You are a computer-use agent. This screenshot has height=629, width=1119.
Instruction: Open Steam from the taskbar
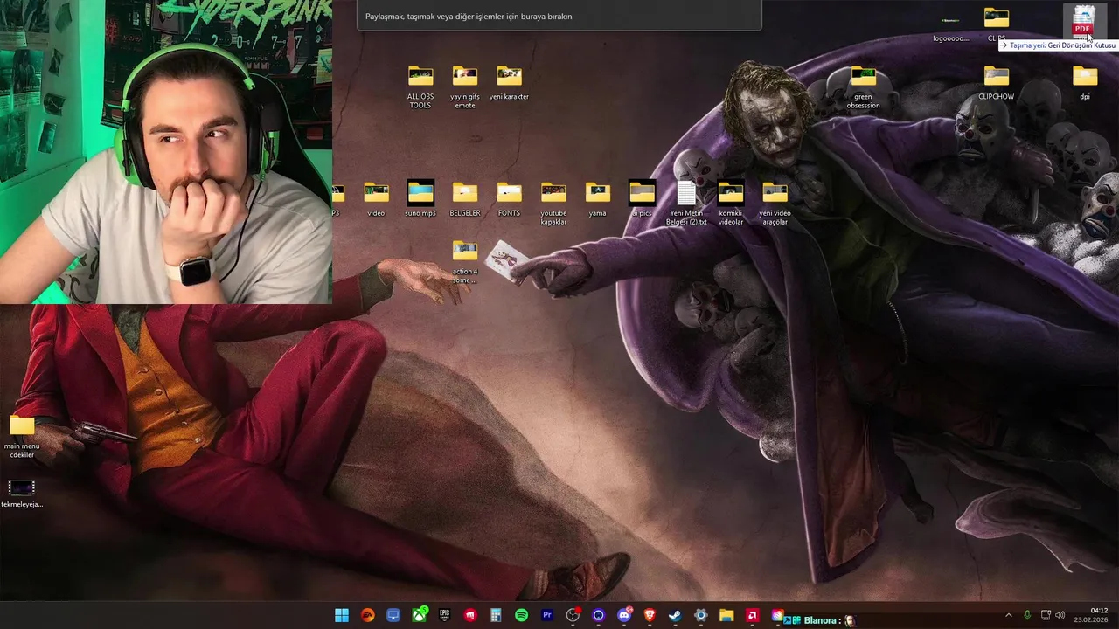675,615
